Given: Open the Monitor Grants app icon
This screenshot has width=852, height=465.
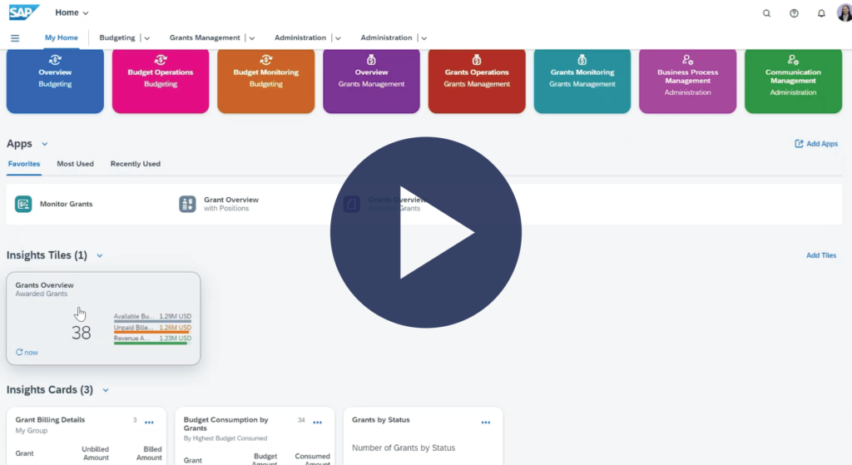Looking at the screenshot, I should (x=23, y=204).
